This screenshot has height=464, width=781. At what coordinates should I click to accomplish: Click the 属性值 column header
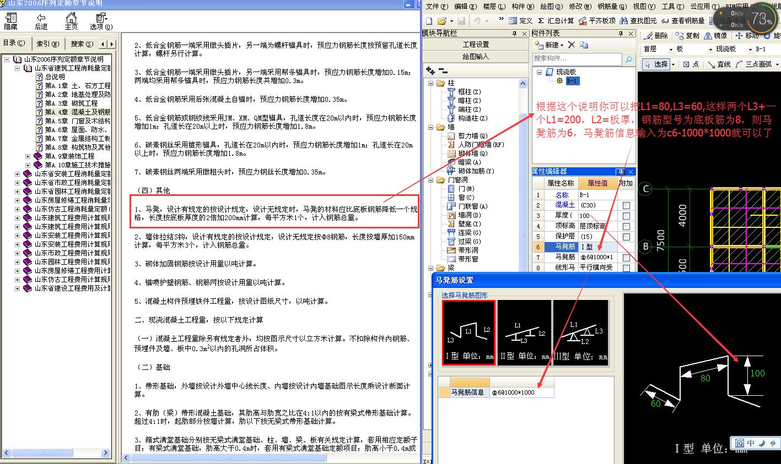[x=597, y=183]
